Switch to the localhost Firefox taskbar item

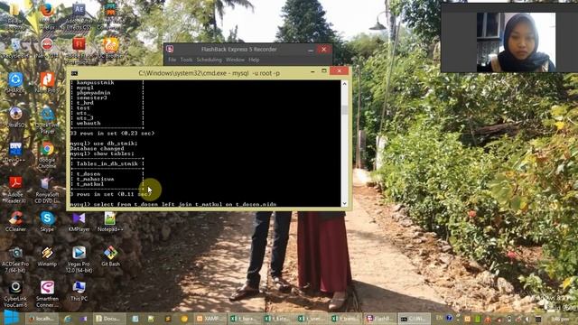click(42, 319)
